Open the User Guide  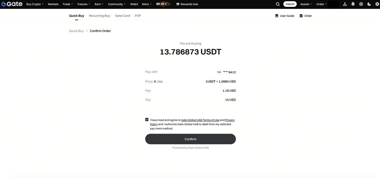click(285, 16)
